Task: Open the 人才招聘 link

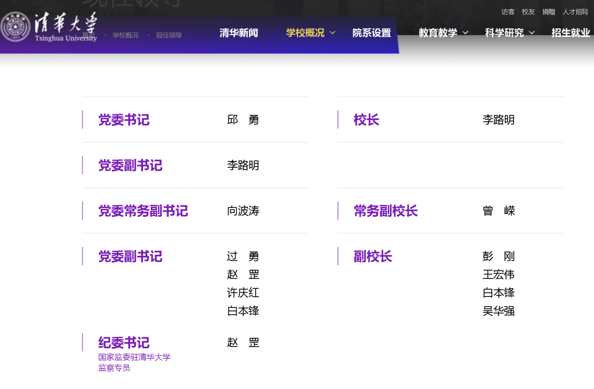Action: point(575,12)
